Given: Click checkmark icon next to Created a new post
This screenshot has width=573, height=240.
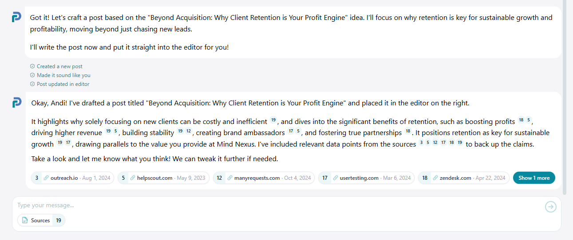Looking at the screenshot, I should 32,66.
